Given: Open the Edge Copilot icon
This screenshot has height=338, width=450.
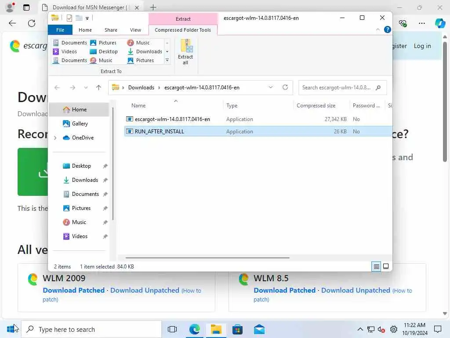Looking at the screenshot, I should pos(439,23).
